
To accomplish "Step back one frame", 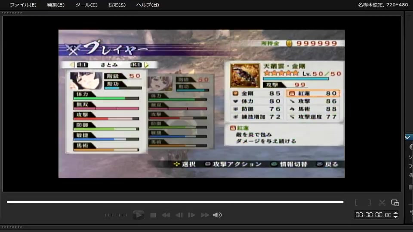I will 179,215.
